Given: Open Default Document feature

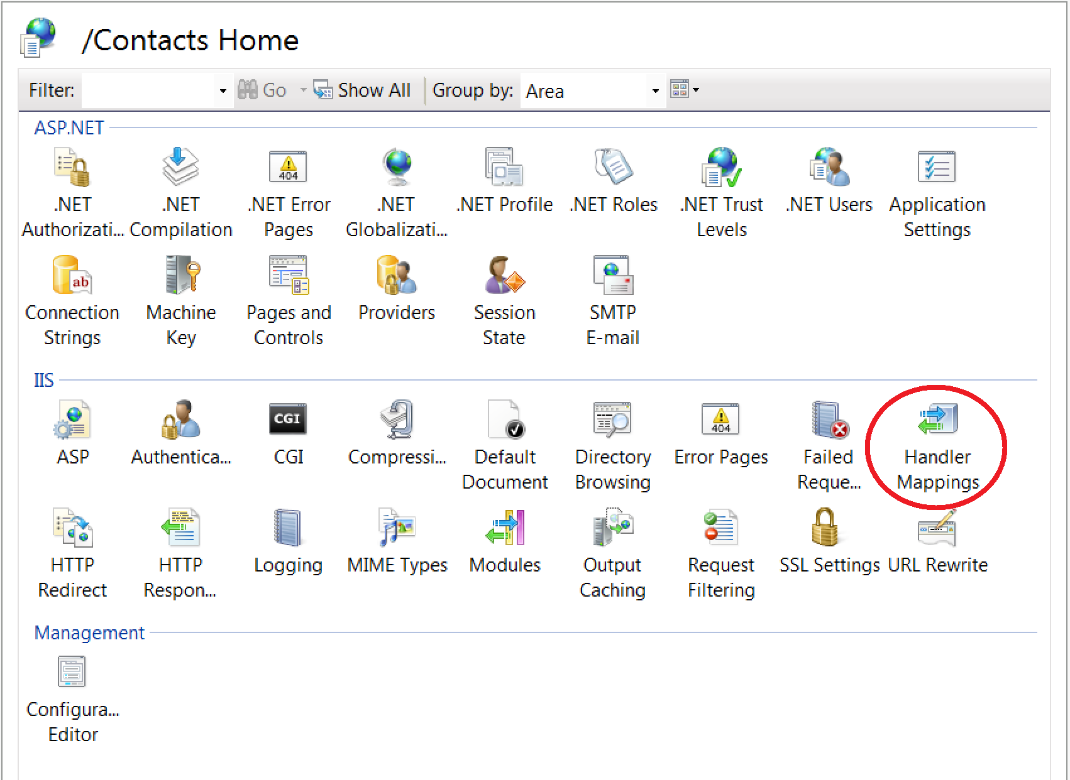Looking at the screenshot, I should 505,445.
